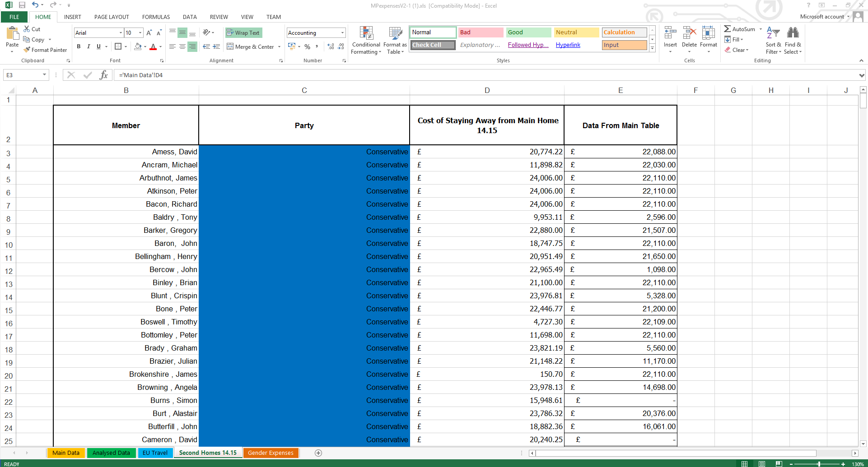Viewport: 868px width, 467px height.
Task: Click the AutoSum sigma icon
Action: pos(727,29)
